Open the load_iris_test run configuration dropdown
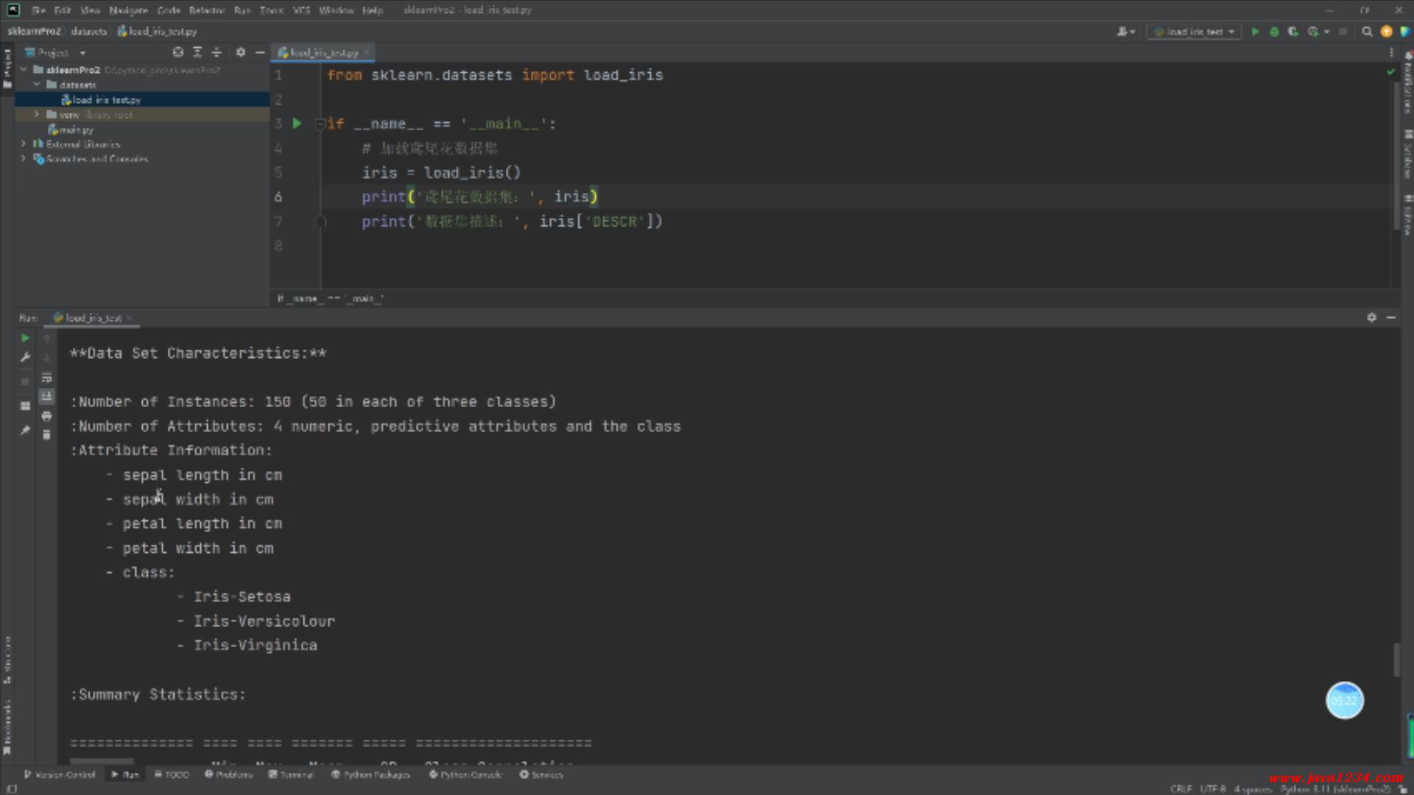Image resolution: width=1414 pixels, height=795 pixels. 1195,32
